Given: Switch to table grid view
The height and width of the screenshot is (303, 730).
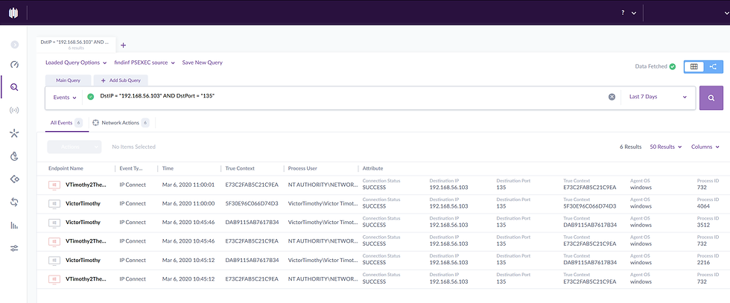Looking at the screenshot, I should click(x=693, y=66).
